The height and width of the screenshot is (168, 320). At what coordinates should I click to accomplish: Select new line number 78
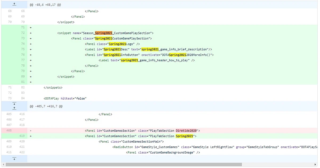[23, 66]
